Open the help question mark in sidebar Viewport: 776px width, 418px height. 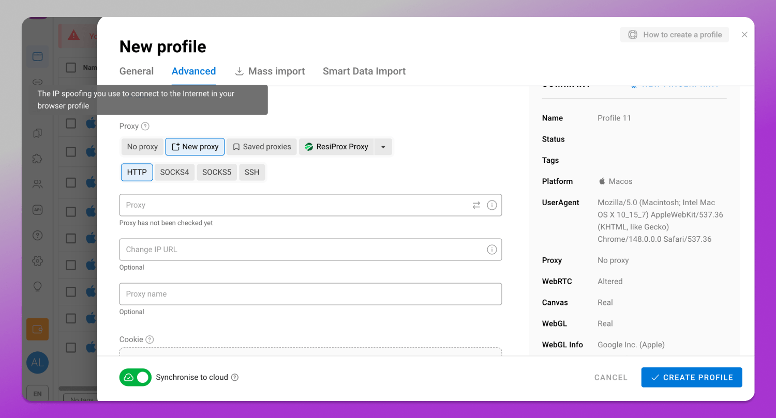37,236
